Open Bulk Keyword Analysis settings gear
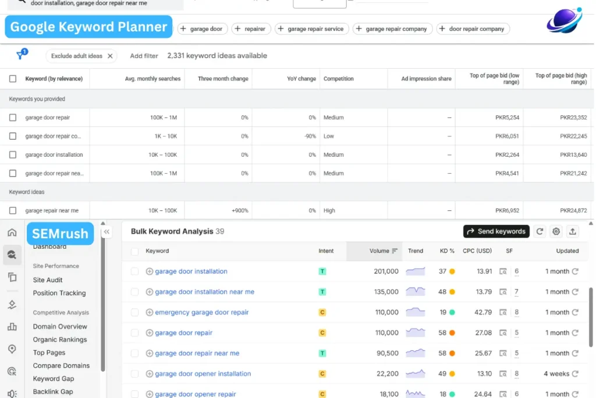Screen dimensions: 596x398 click(x=556, y=231)
